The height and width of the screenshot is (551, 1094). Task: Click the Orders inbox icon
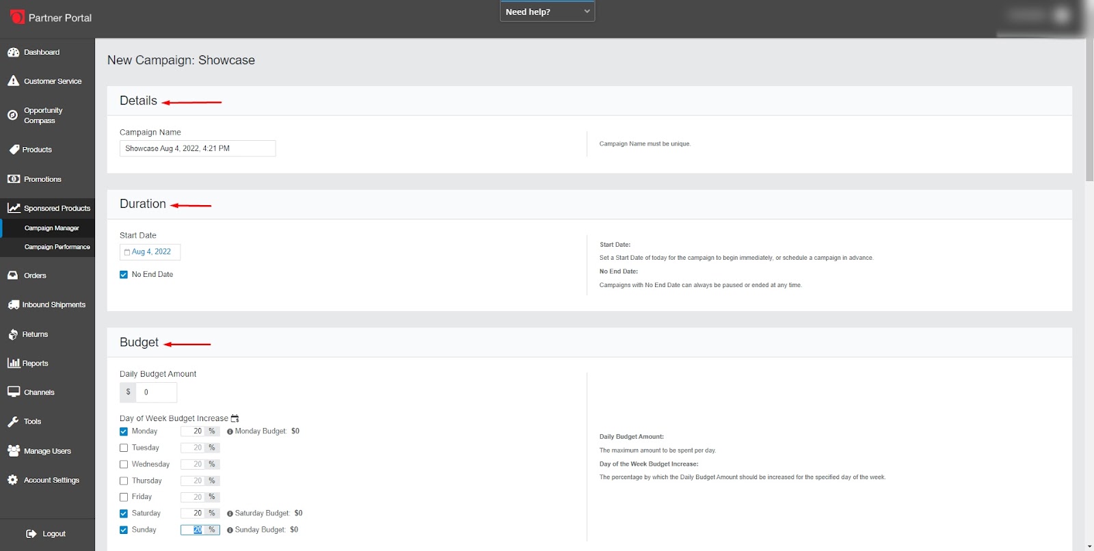pyautogui.click(x=13, y=275)
